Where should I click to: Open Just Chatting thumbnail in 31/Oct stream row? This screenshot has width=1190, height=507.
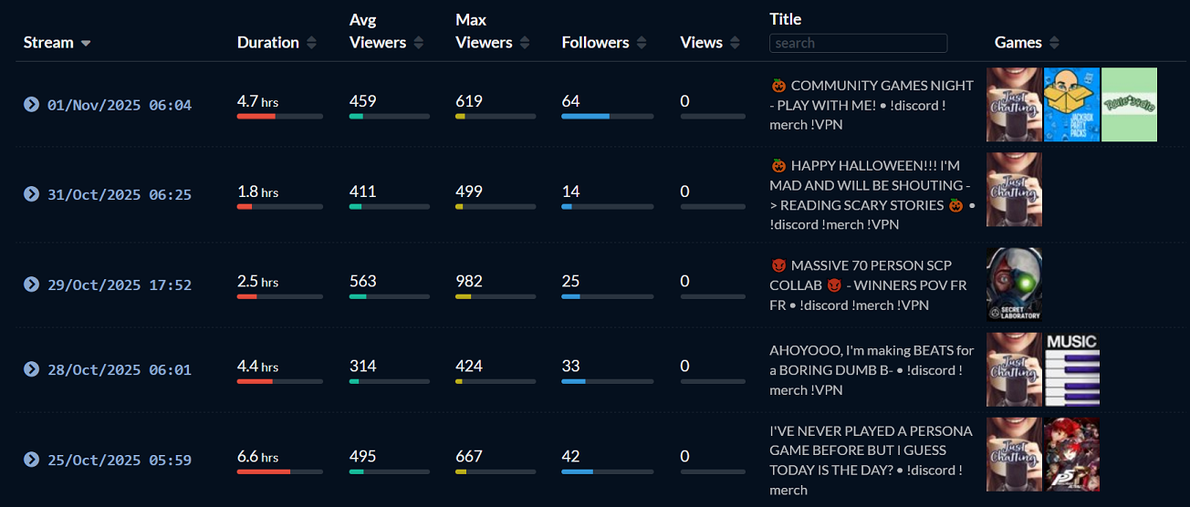1014,190
